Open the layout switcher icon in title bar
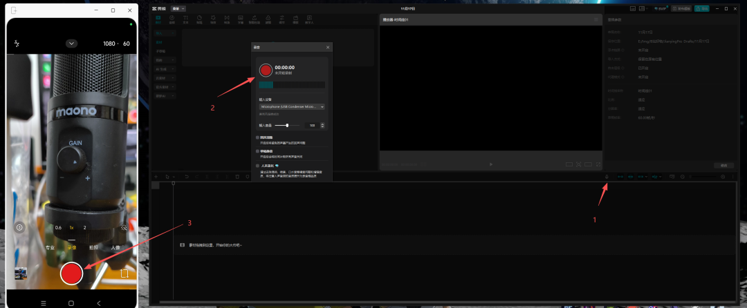 [642, 8]
